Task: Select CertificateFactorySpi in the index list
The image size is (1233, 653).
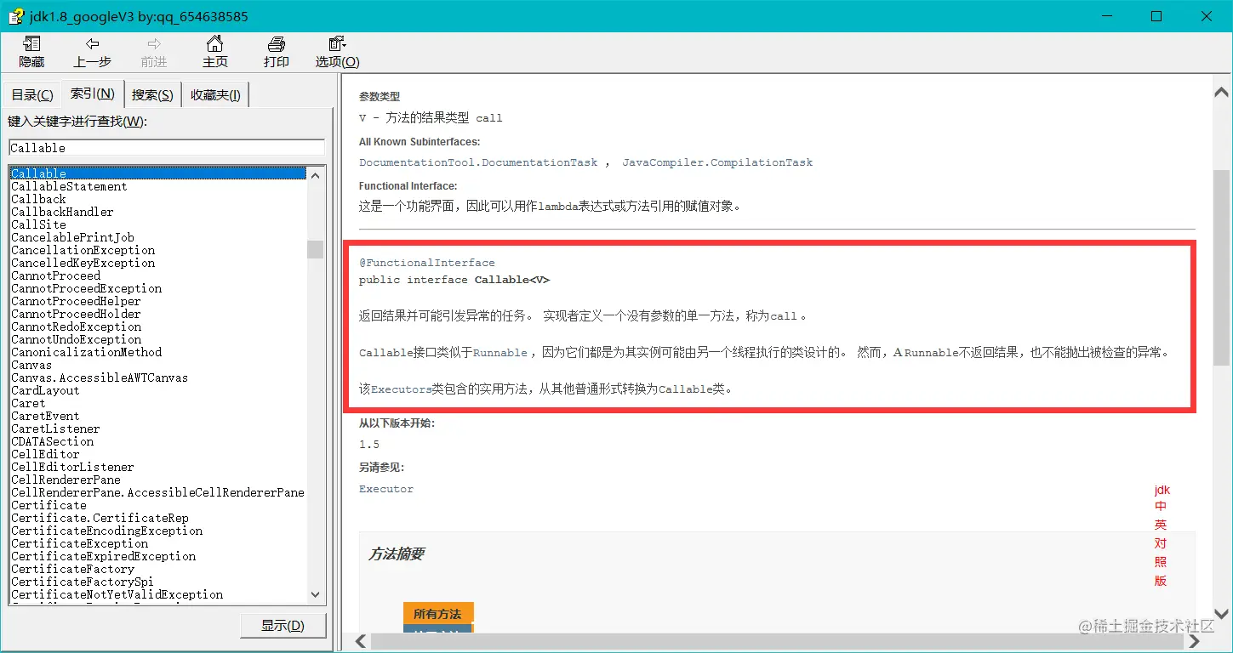Action: pyautogui.click(x=83, y=582)
